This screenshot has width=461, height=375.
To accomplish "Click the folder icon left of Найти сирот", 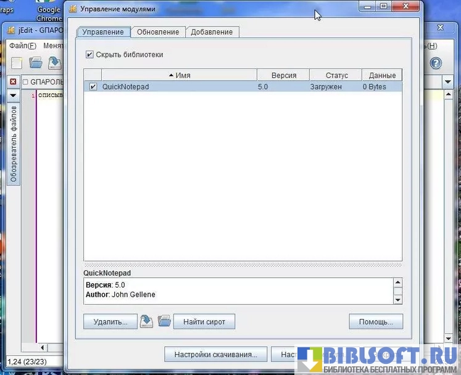I will click(164, 321).
